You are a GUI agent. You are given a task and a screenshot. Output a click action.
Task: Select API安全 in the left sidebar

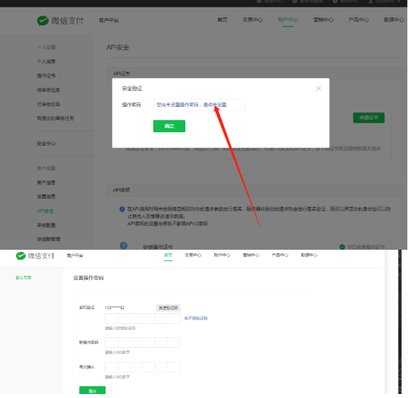(45, 211)
